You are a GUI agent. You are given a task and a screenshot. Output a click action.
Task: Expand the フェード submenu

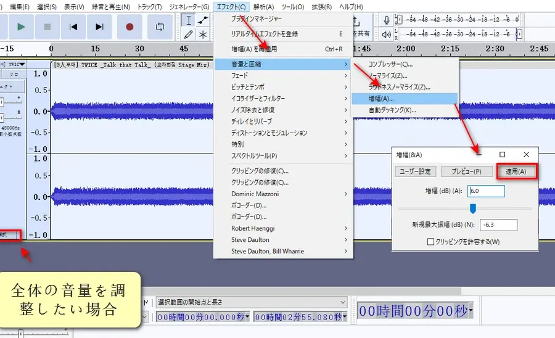(283, 75)
